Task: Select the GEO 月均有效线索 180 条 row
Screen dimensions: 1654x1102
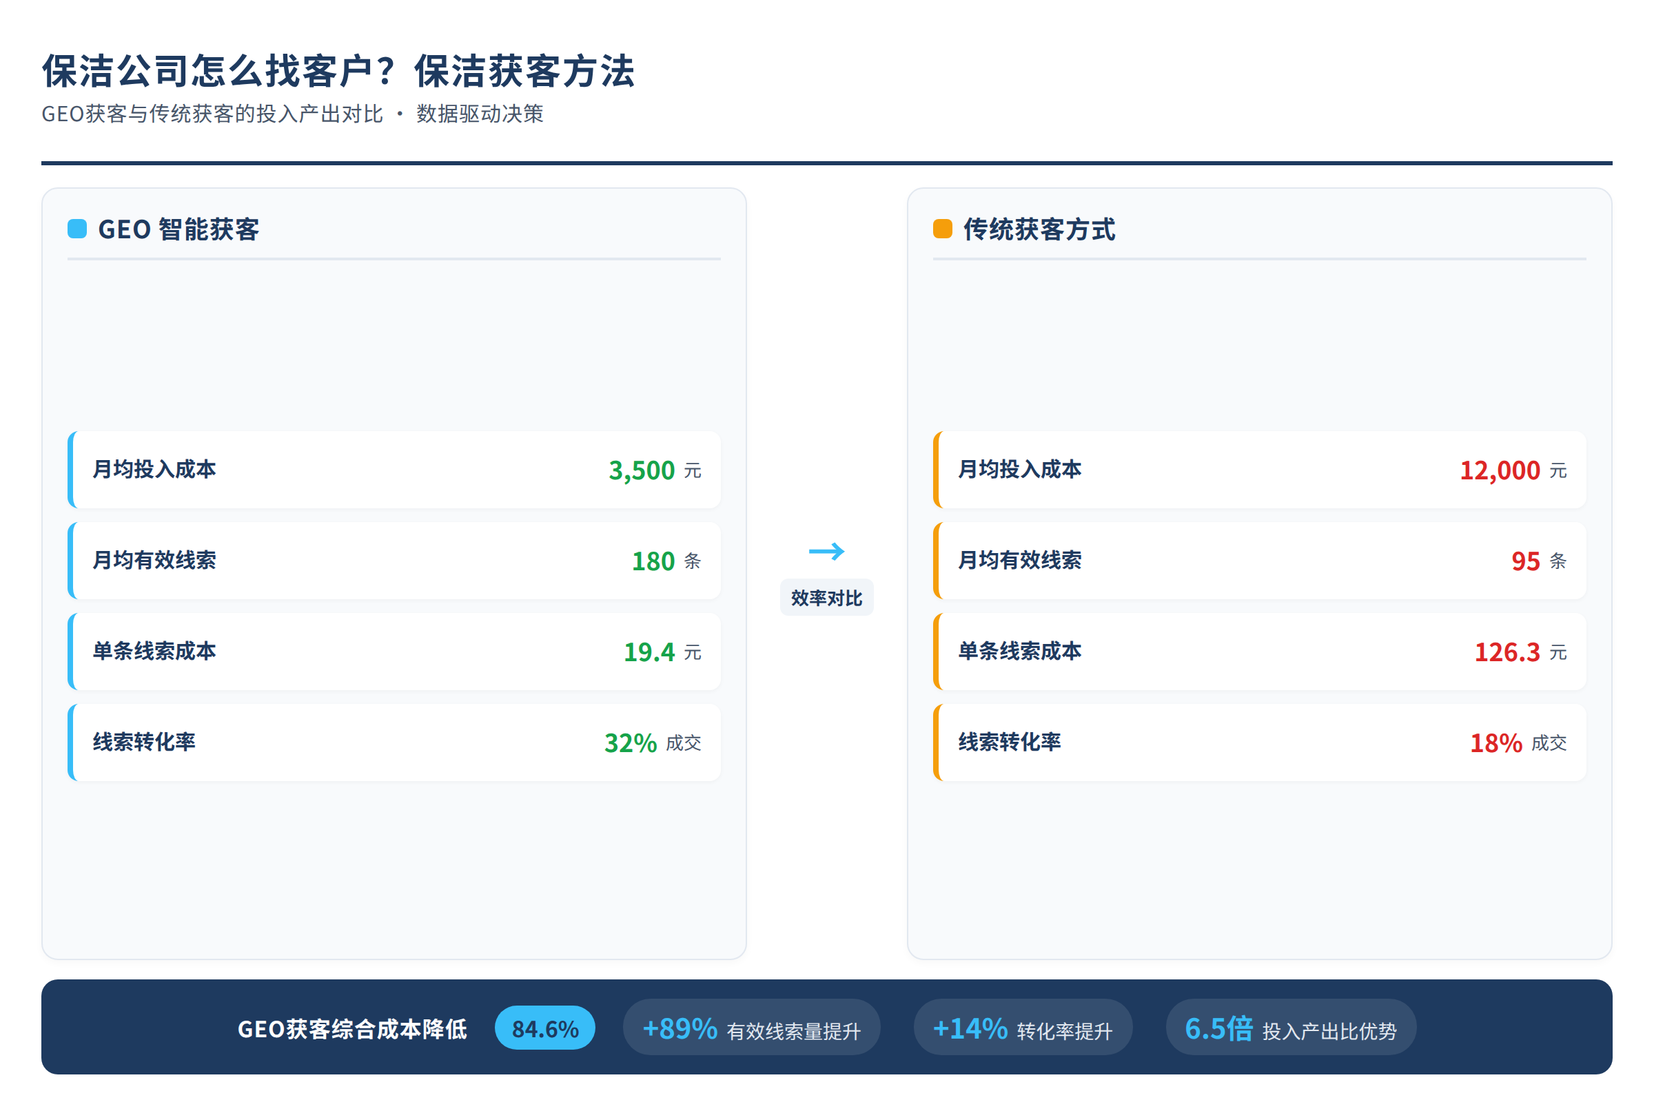Action: [394, 561]
